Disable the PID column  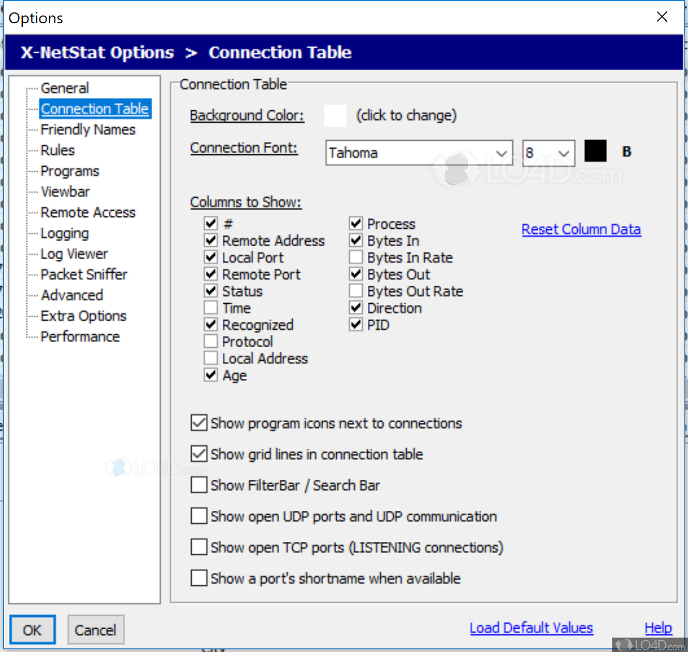coord(355,324)
